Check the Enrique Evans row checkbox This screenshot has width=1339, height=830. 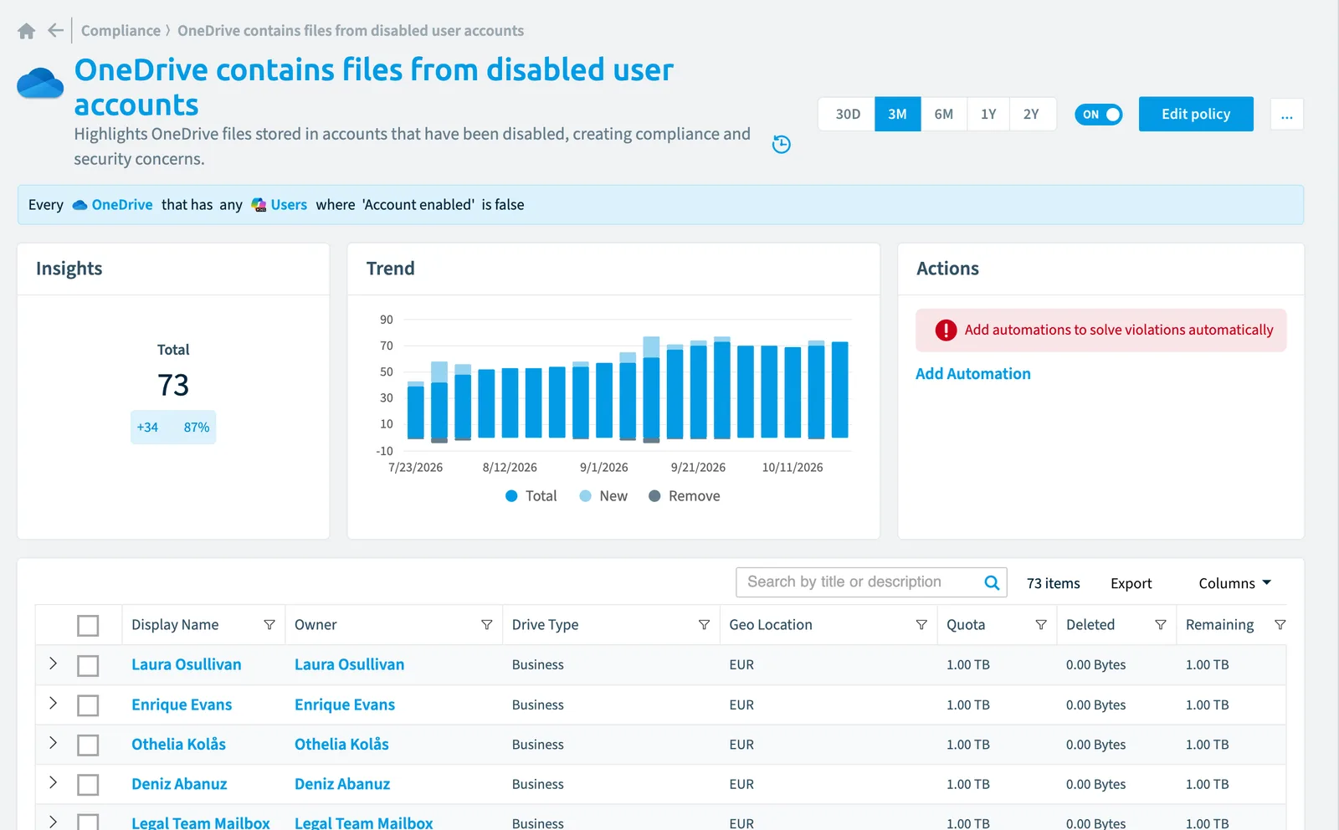(88, 705)
